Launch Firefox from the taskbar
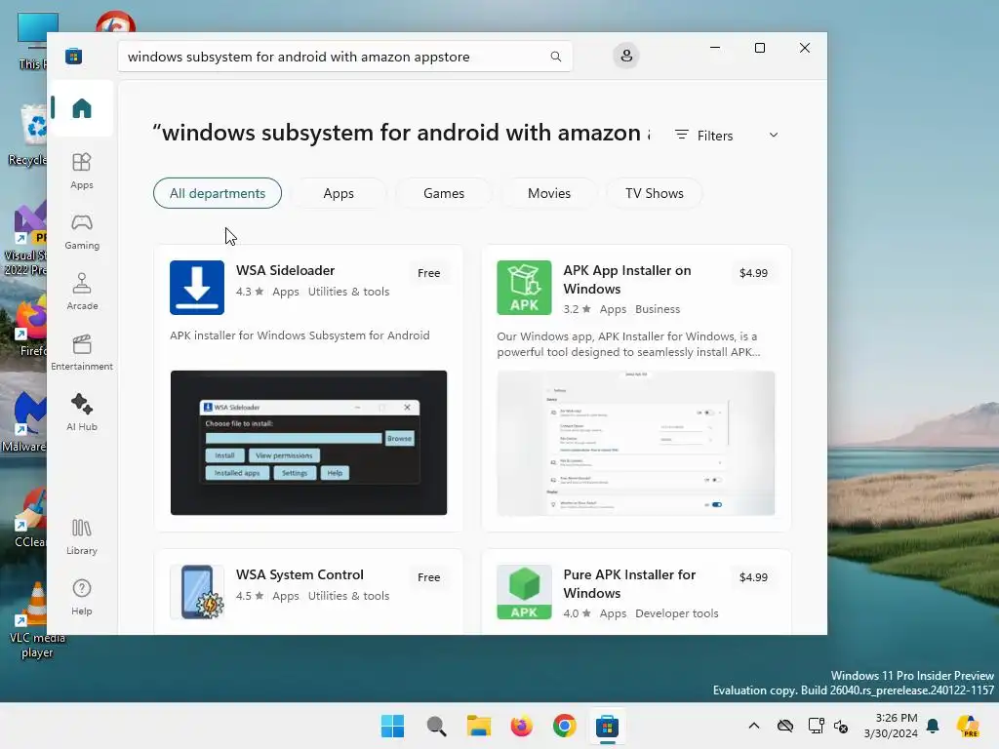This screenshot has height=749, width=999. coord(521,726)
